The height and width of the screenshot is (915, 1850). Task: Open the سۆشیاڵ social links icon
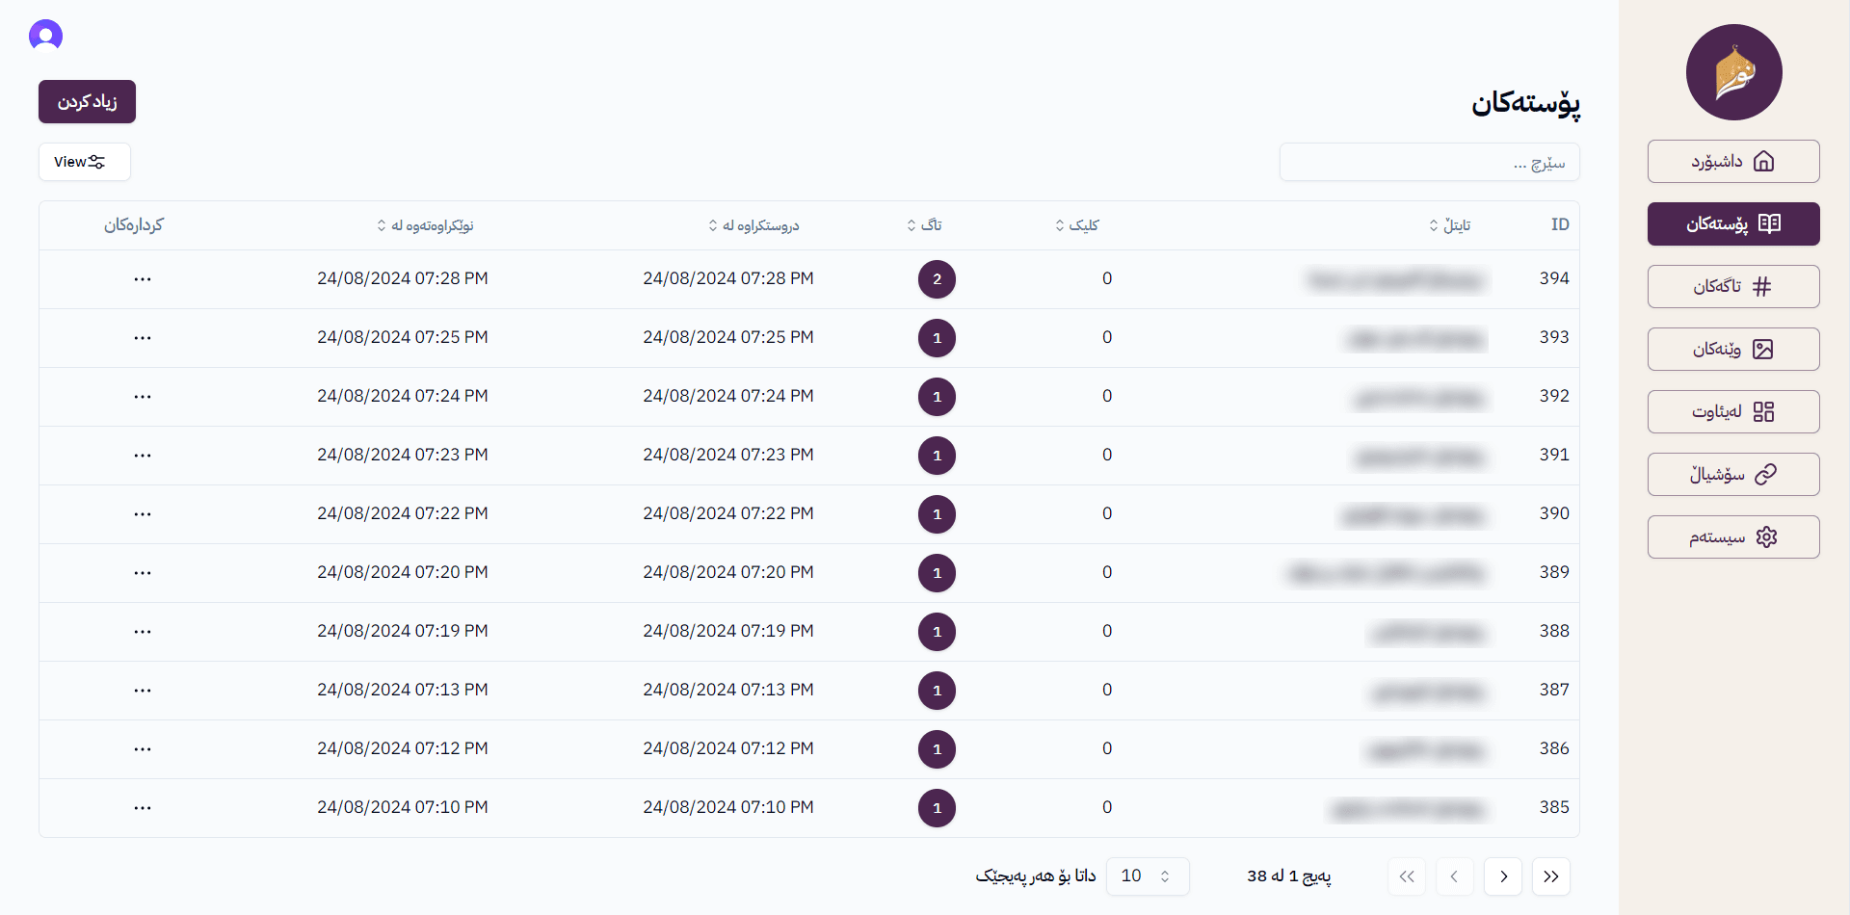tap(1765, 474)
